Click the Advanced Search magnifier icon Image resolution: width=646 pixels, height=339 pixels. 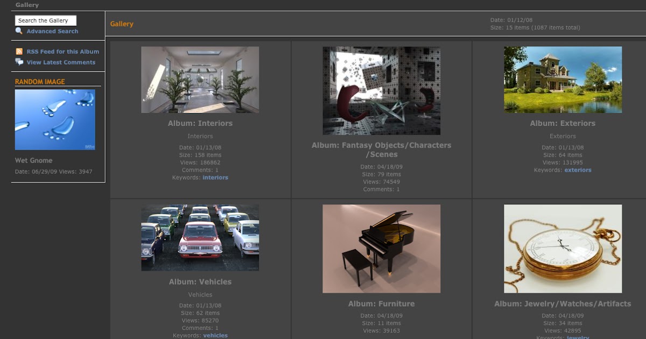click(x=19, y=31)
